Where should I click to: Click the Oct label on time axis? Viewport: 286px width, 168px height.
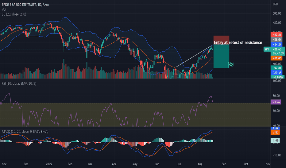tap(246, 164)
